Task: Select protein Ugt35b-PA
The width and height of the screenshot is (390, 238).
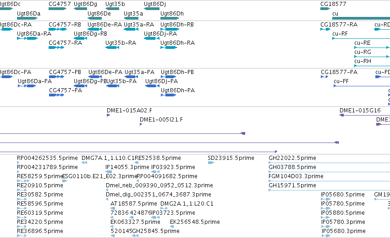Action: tap(121, 81)
